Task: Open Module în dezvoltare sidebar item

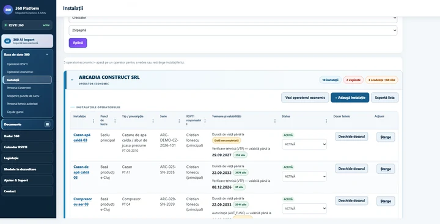Action: point(28,169)
